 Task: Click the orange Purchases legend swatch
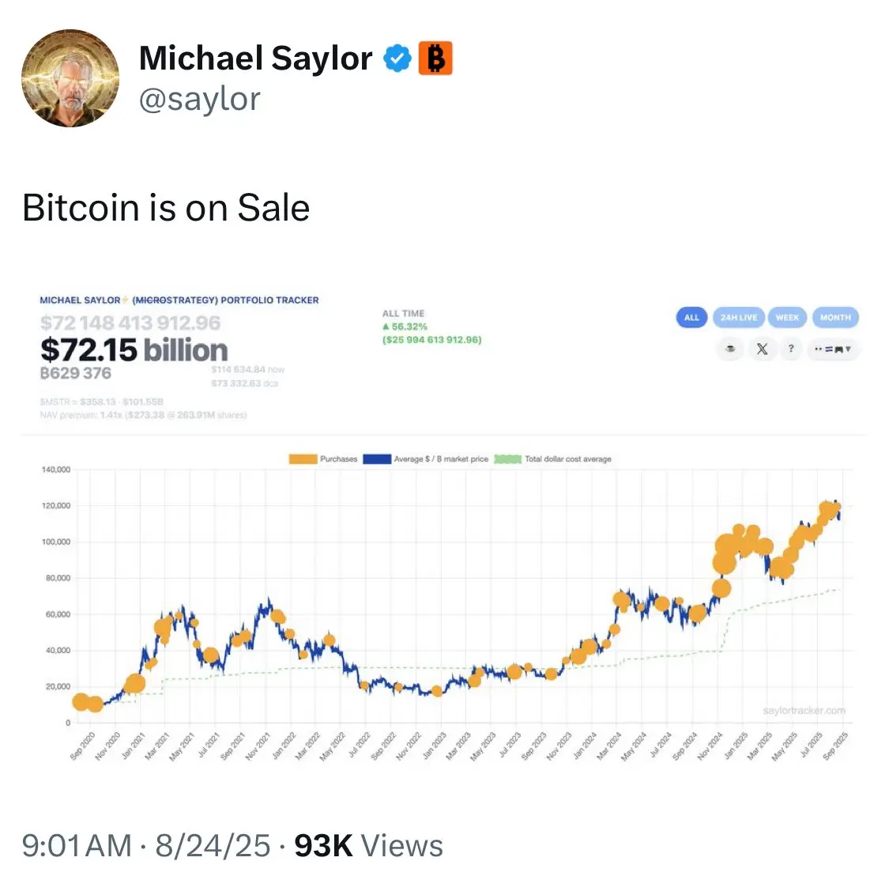pyautogui.click(x=303, y=459)
